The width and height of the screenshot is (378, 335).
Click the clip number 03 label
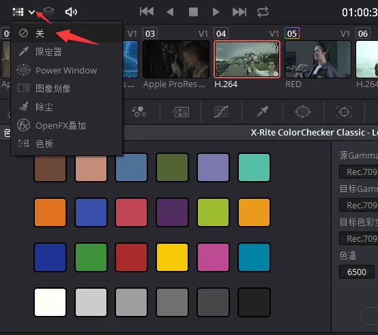coord(150,33)
